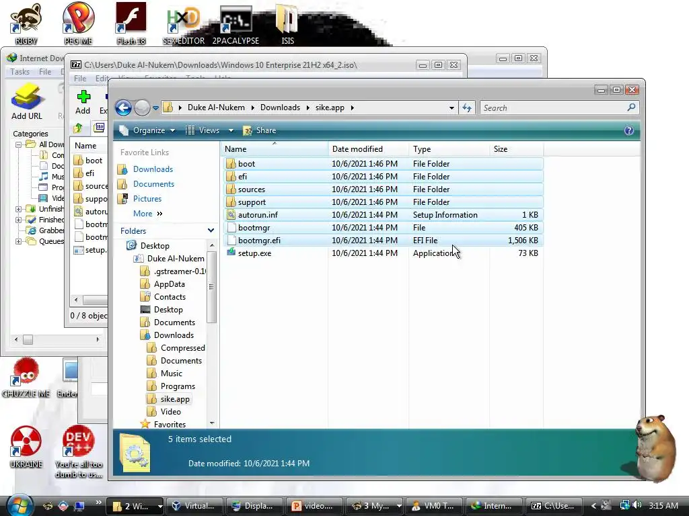Click in the Search input field
This screenshot has width=689, height=516.
tap(553, 107)
